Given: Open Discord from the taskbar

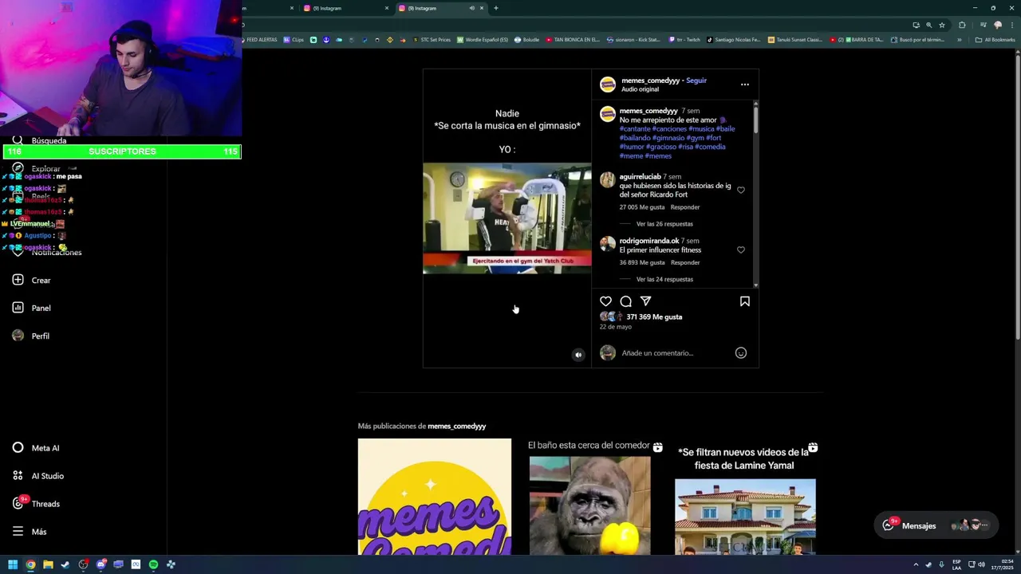Looking at the screenshot, I should pyautogui.click(x=101, y=564).
